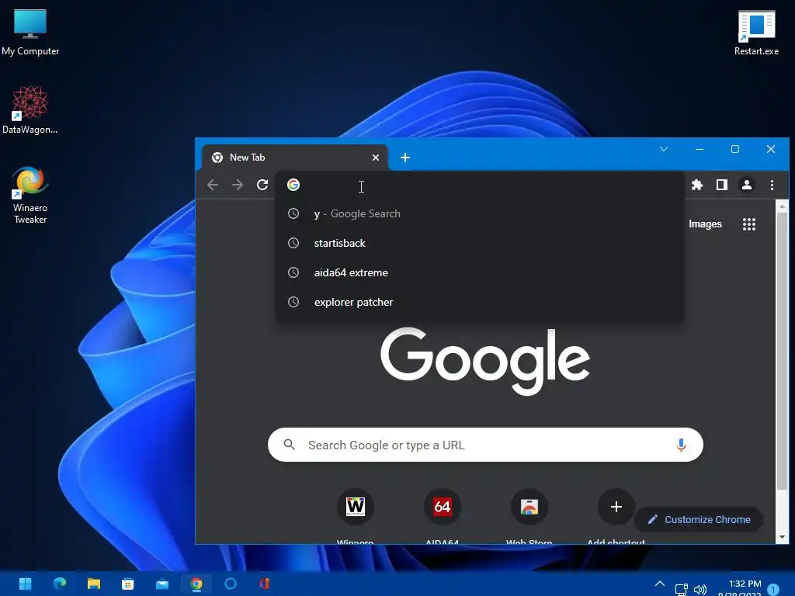Open the My Computer desktop icon
This screenshot has height=596, width=795.
(x=30, y=33)
